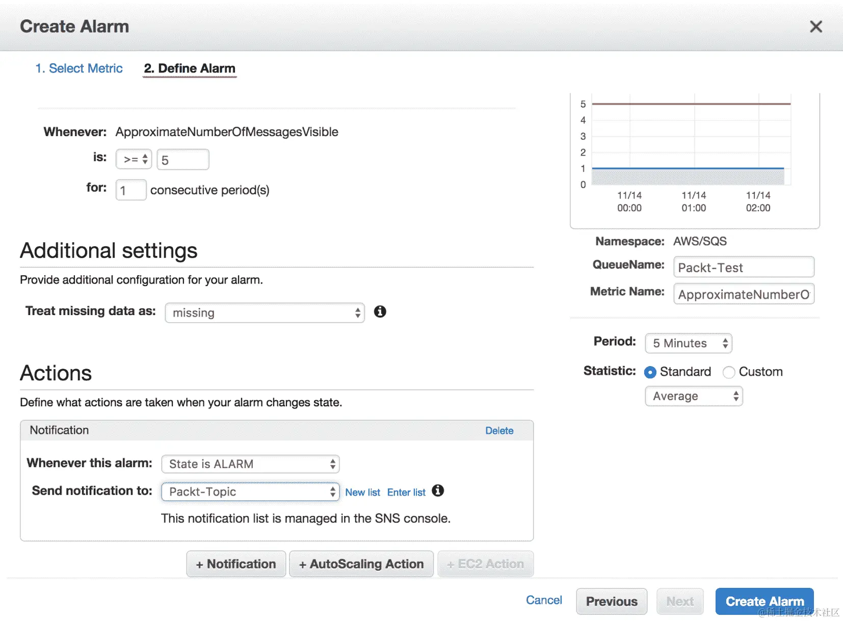
Task: Open the Treat missing data as dropdown
Action: [265, 313]
